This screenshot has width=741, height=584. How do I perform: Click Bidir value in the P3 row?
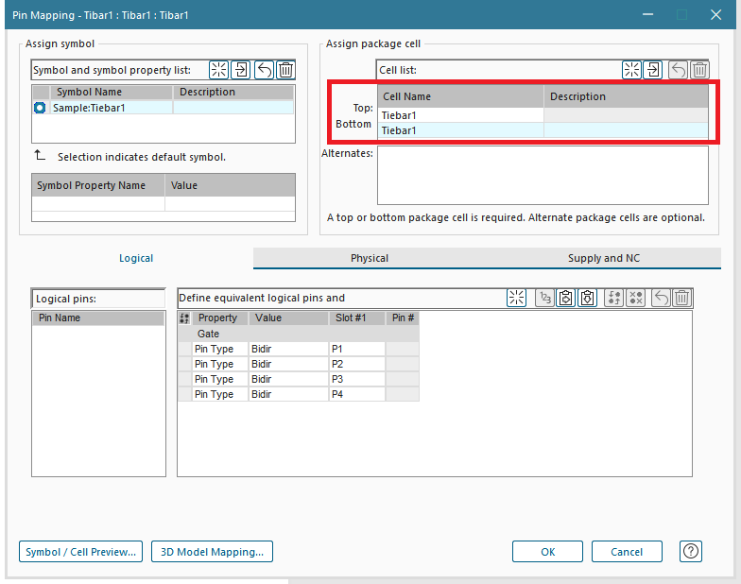(288, 379)
